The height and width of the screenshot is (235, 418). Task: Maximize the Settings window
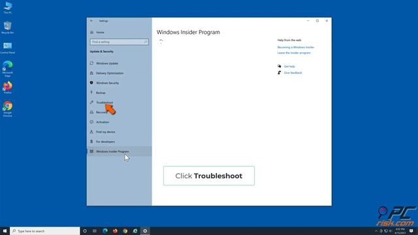pos(317,21)
